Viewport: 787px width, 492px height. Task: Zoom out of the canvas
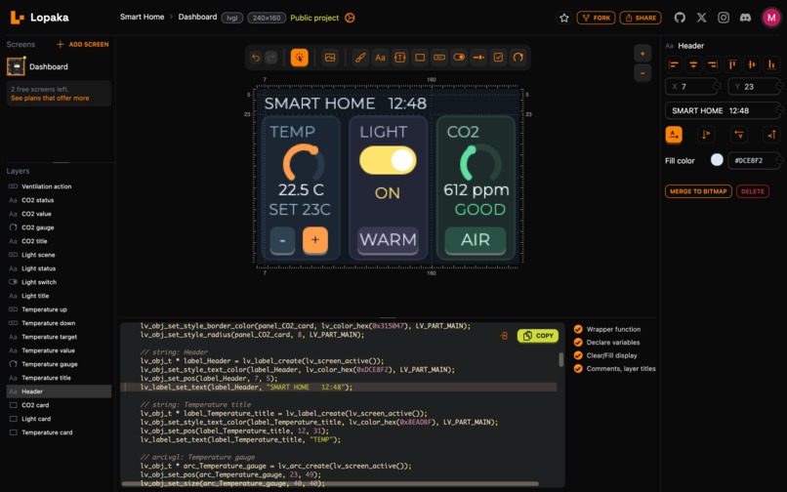click(642, 73)
